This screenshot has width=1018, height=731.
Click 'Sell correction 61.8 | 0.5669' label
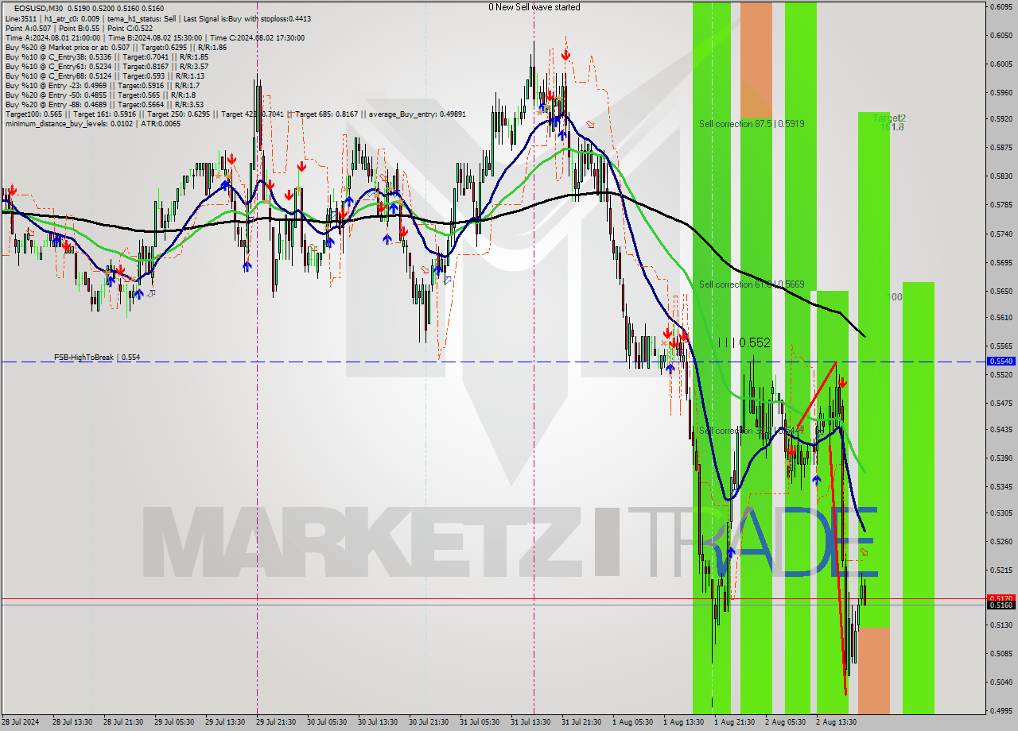tap(752, 284)
